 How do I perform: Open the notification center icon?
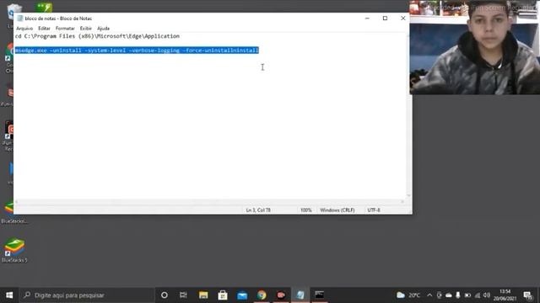(x=528, y=295)
